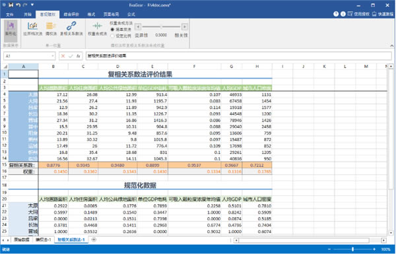
Task: Redo the last undone action
Action: [x=25, y=5]
